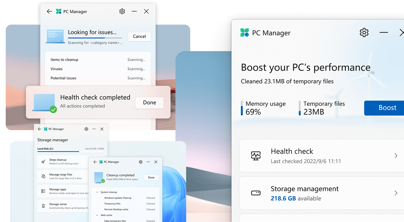Image resolution: width=404 pixels, height=222 pixels.
Task: Cancel the Looking for issues scan
Action: (x=139, y=37)
